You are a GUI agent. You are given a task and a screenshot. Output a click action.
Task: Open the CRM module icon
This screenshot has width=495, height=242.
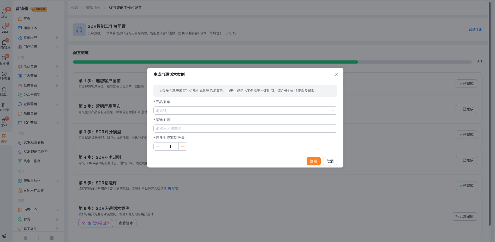coord(4,29)
